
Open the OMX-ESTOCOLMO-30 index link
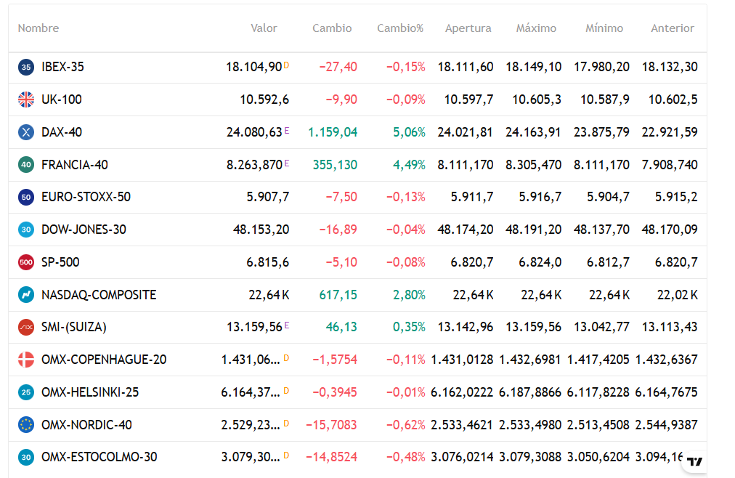click(x=99, y=457)
